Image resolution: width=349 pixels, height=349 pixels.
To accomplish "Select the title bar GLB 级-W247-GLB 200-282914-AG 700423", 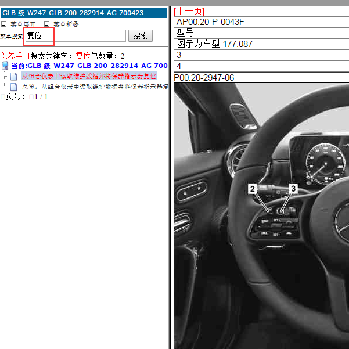I will (84, 13).
